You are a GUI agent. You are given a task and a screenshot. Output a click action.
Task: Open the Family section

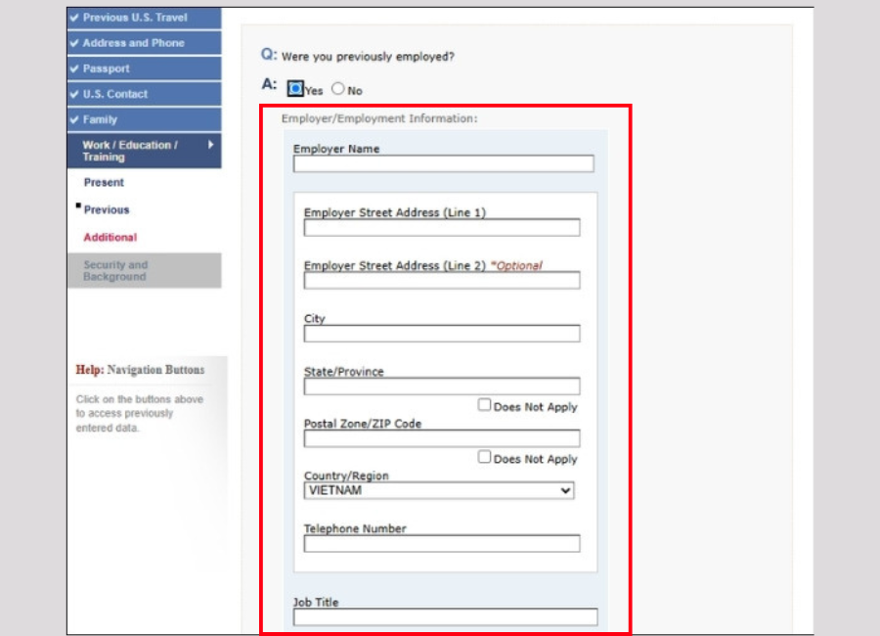click(145, 119)
